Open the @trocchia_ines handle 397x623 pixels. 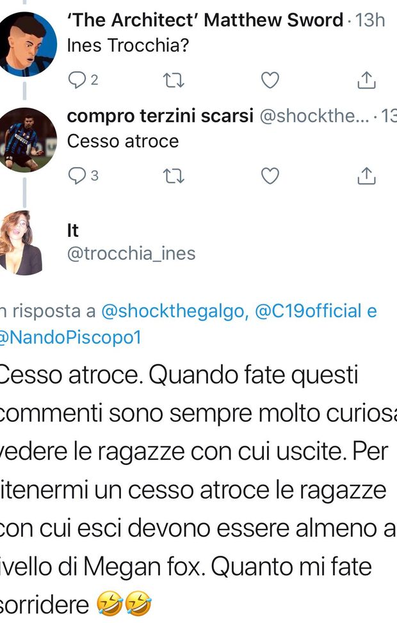click(x=131, y=254)
